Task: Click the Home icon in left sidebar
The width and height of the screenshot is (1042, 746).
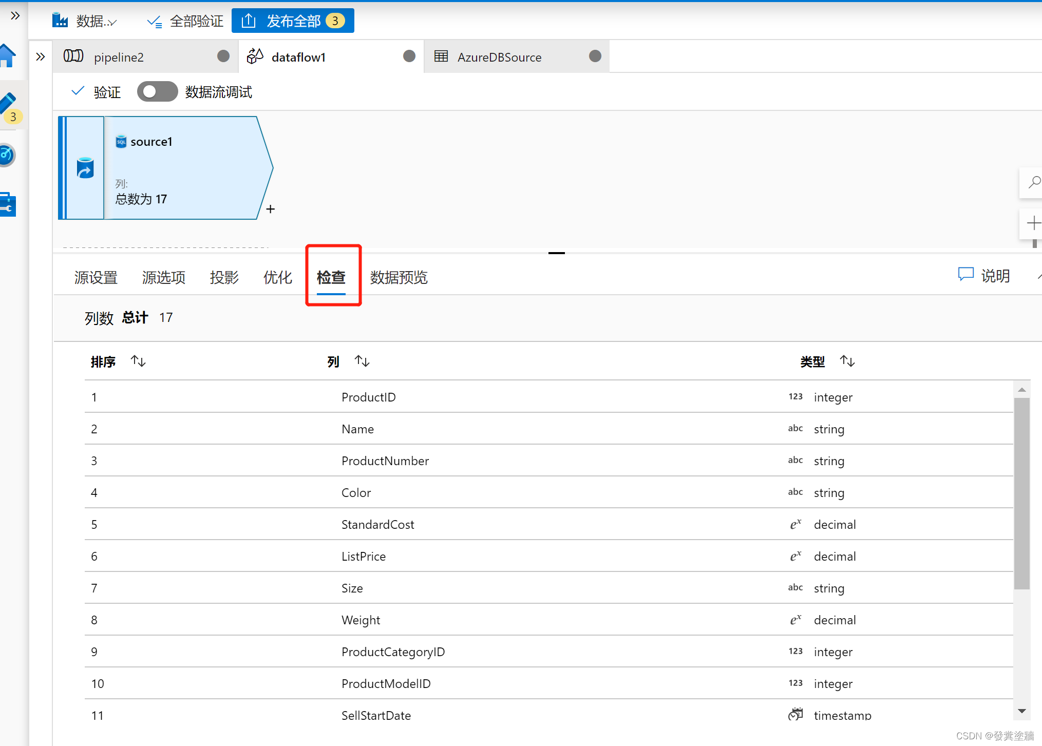Action: 7,55
